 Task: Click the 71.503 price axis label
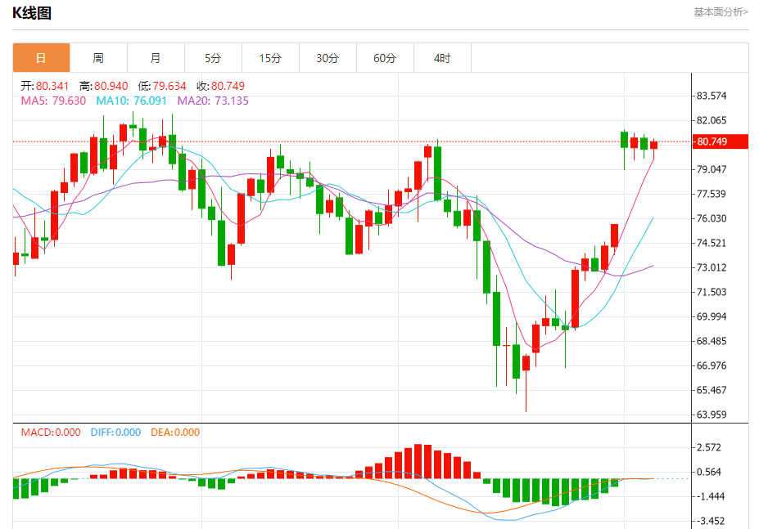pos(712,292)
